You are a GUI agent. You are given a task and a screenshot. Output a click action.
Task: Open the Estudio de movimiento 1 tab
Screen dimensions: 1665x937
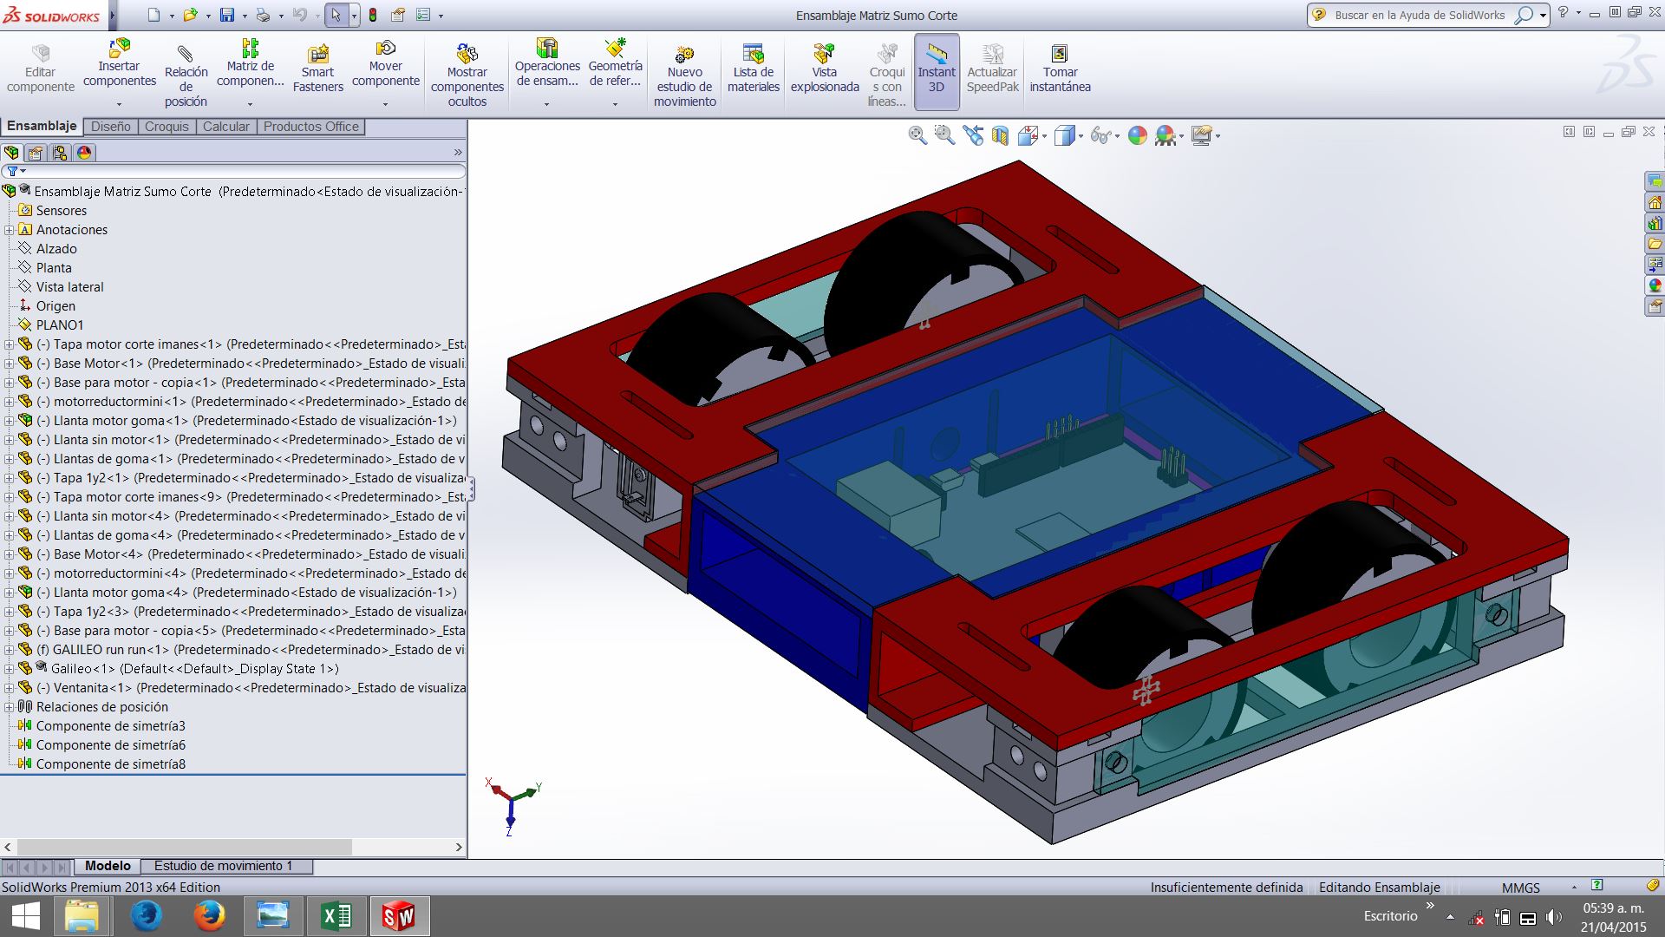[x=223, y=866]
